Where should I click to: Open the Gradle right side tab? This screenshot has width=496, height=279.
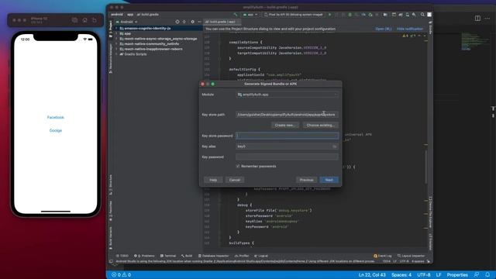click(430, 28)
